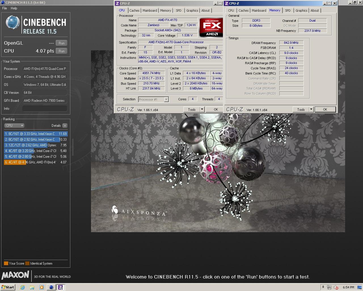Switch to Memory tab in left CPU-Z window

pos(166,11)
